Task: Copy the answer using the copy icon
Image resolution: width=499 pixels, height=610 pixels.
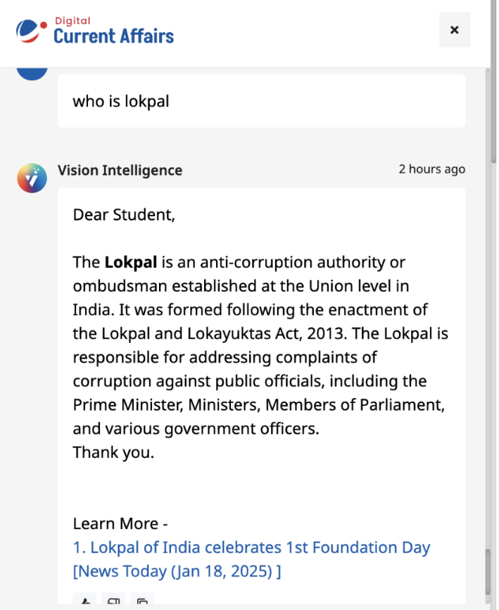Action: click(x=141, y=602)
